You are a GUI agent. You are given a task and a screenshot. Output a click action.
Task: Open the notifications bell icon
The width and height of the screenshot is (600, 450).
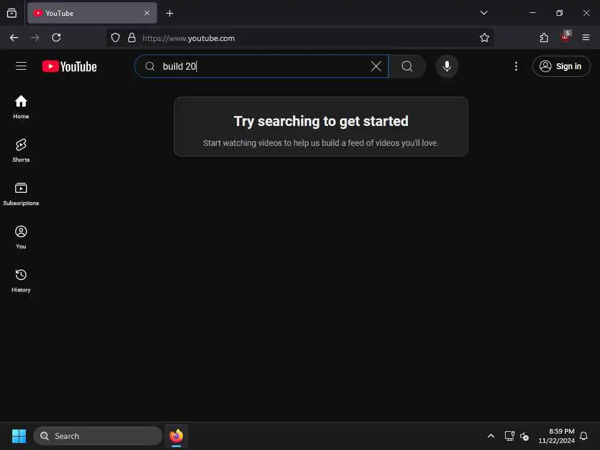click(584, 436)
